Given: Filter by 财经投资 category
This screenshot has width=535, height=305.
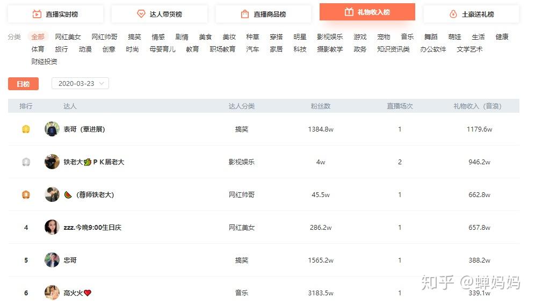Looking at the screenshot, I should (44, 61).
